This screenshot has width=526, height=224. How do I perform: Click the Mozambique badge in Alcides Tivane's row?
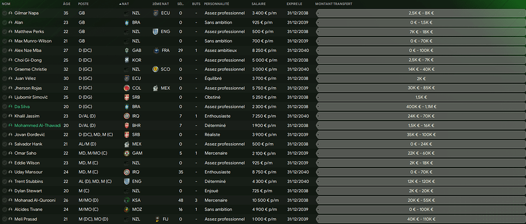pyautogui.click(x=127, y=210)
